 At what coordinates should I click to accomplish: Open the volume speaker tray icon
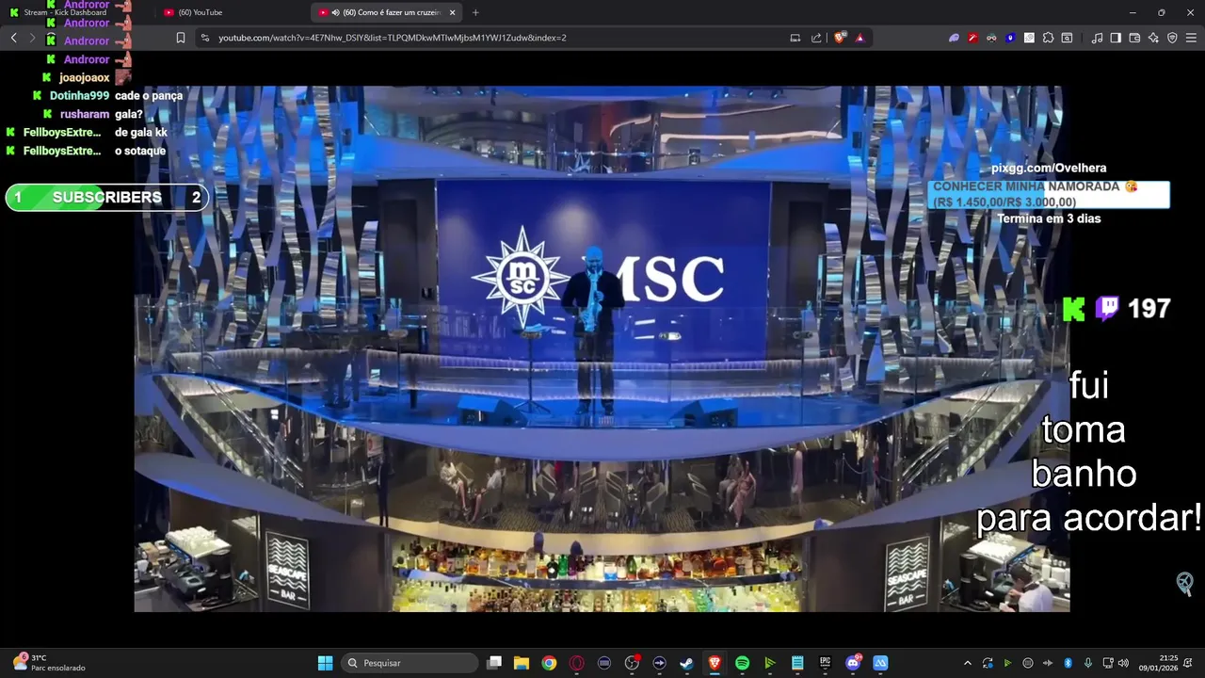click(1123, 663)
